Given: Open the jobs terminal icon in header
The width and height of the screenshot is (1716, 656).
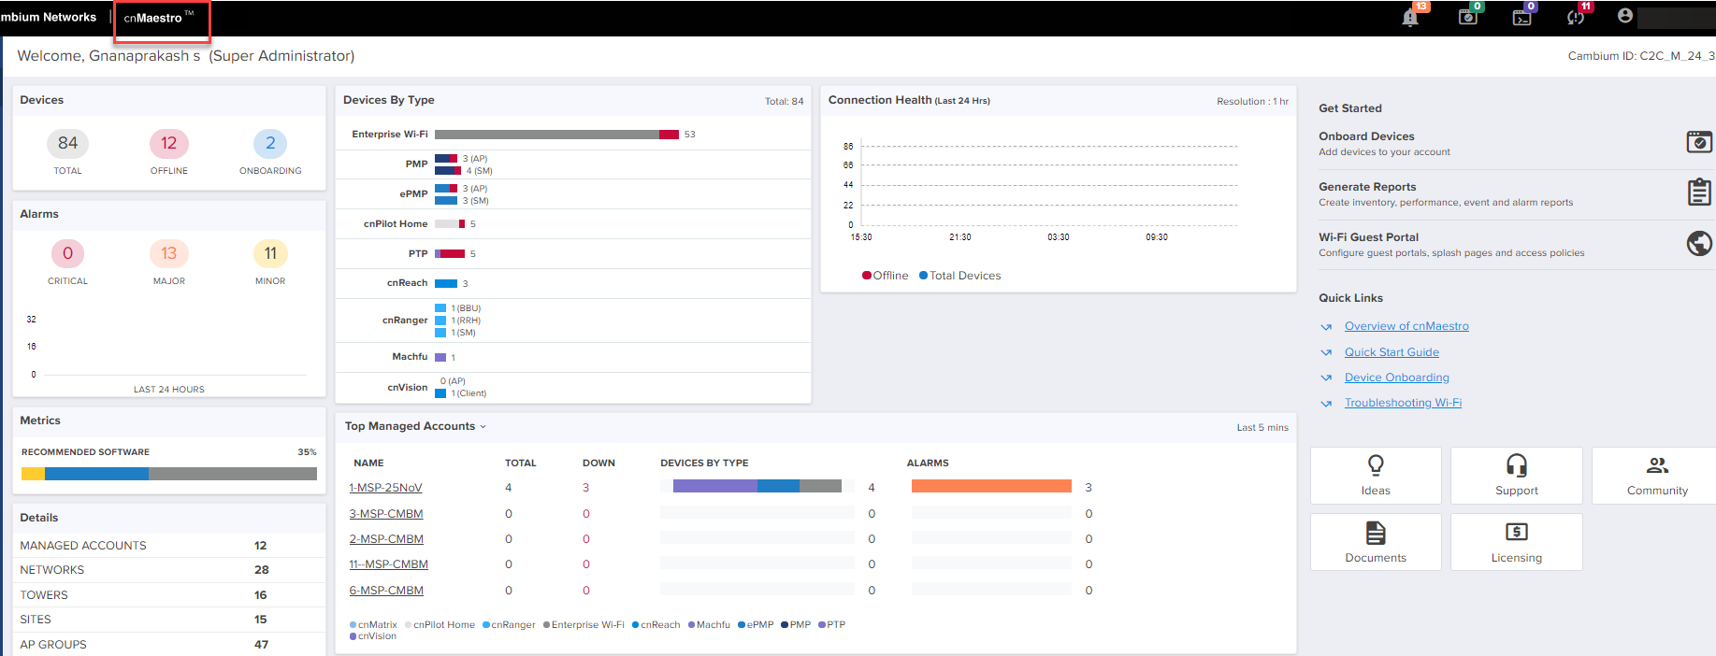Looking at the screenshot, I should [1521, 17].
